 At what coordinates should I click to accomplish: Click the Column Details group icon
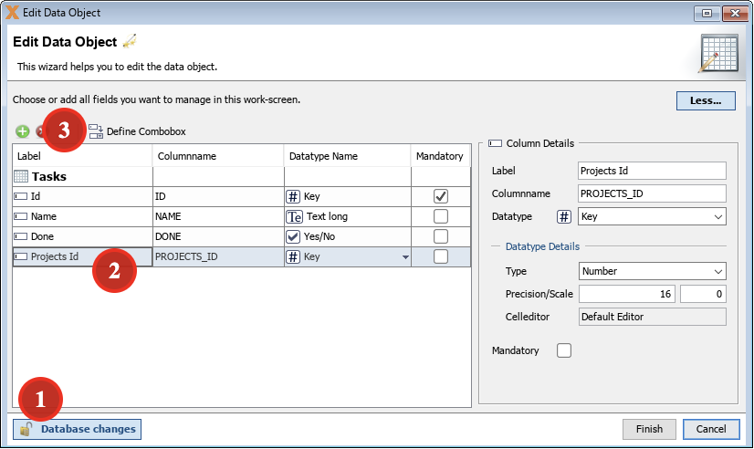coord(495,143)
